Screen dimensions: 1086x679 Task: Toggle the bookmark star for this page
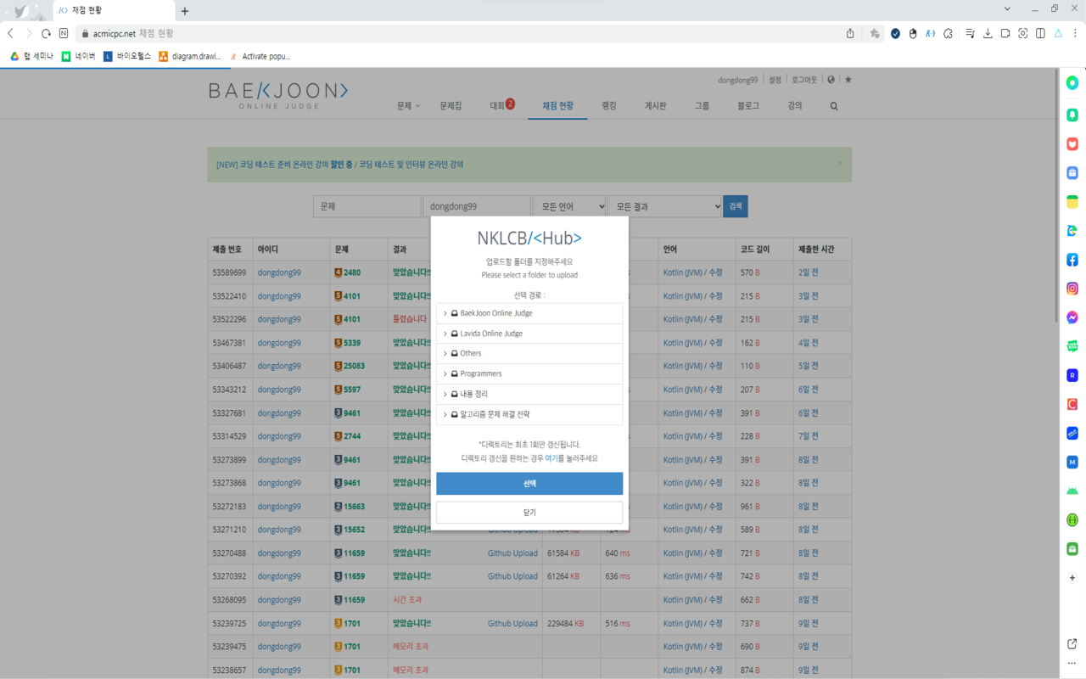[875, 33]
